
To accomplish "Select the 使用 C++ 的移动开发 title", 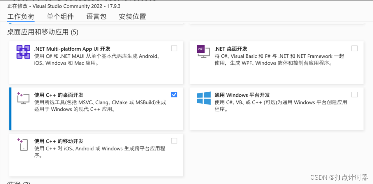I will (x=59, y=141).
